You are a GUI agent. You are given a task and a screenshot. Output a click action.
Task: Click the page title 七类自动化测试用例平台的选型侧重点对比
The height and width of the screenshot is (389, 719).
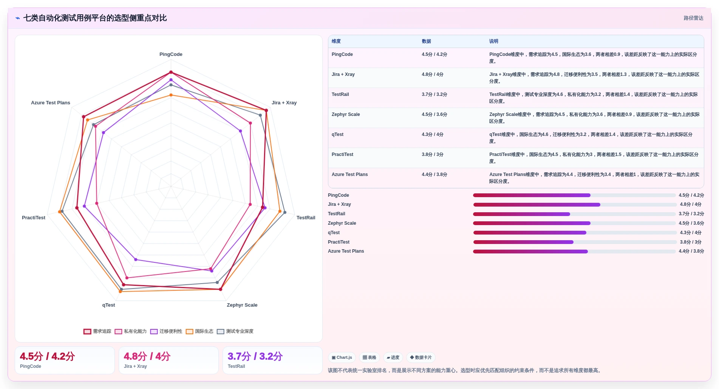tap(95, 18)
